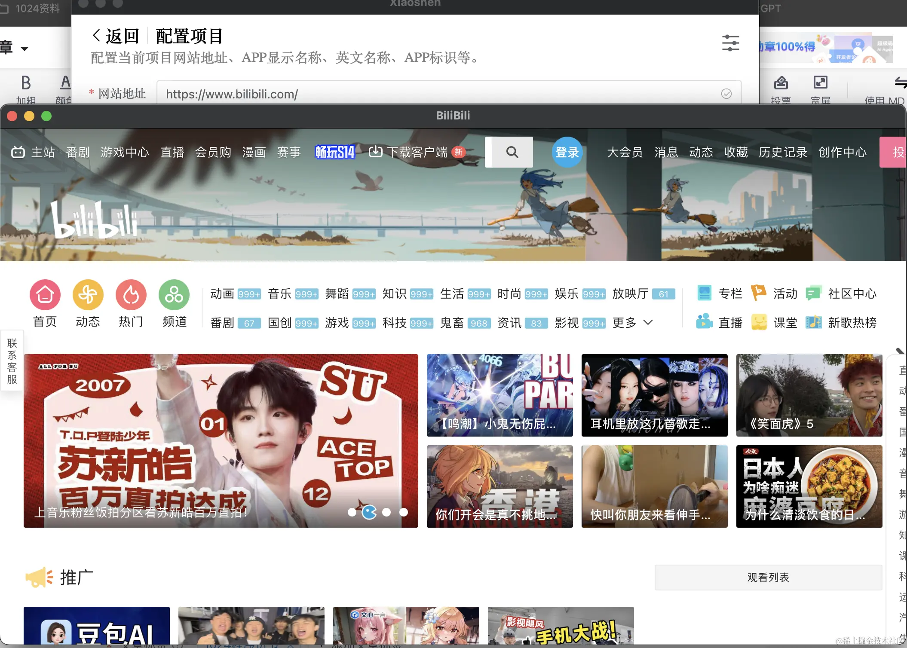Click the 返回 back chevron

coord(97,36)
